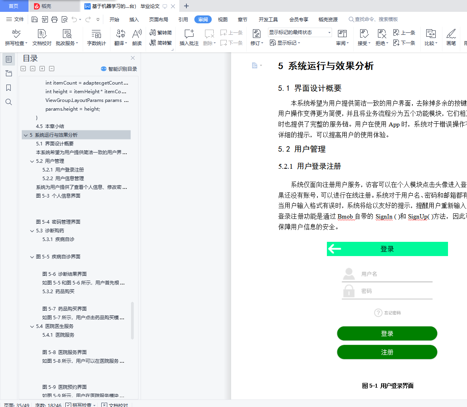This screenshot has width=467, height=407.
Task: Collapse the '5 系统运行与效果分析' outline node
Action: click(x=26, y=135)
